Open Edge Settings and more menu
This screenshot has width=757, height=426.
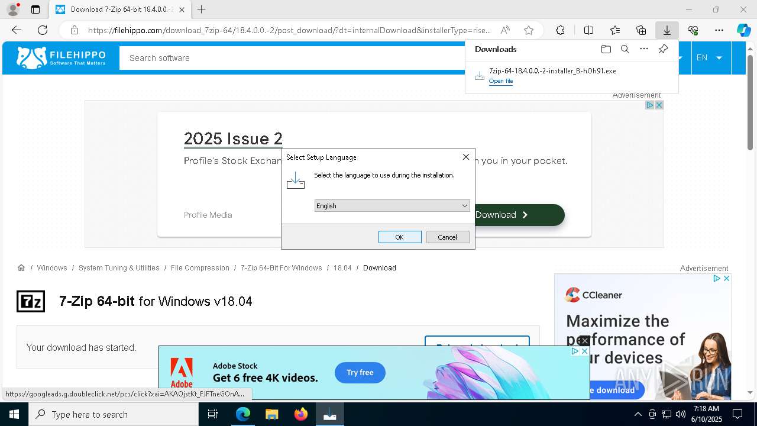[719, 30]
